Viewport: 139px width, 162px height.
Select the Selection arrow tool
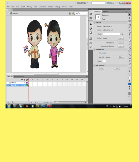coord(129,15)
